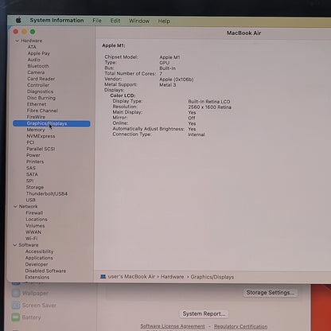
Task: Collapse the Software section chevron
Action: [15, 245]
